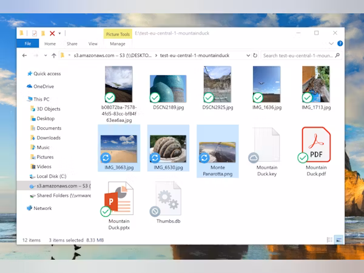This screenshot has width=364, height=273.
Task: Select the Thumbs.db file icon
Action: point(168,198)
